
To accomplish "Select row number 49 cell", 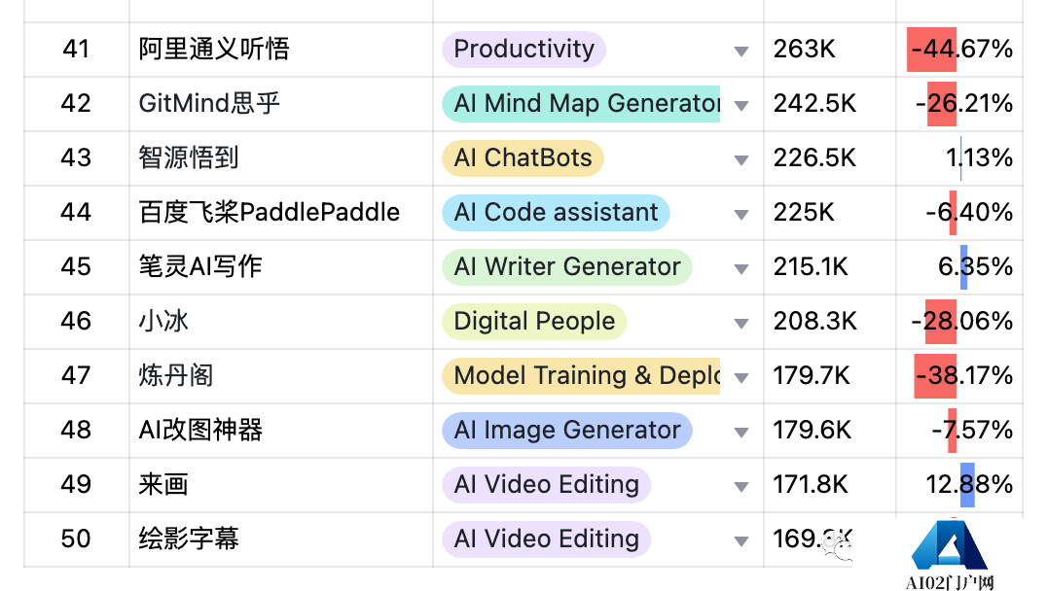I will pos(76,485).
